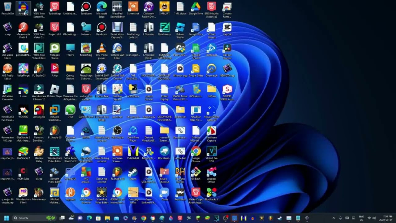The width and height of the screenshot is (396, 223).
Task: Open the MixPad Multitrack shortcut
Action: coord(55,196)
